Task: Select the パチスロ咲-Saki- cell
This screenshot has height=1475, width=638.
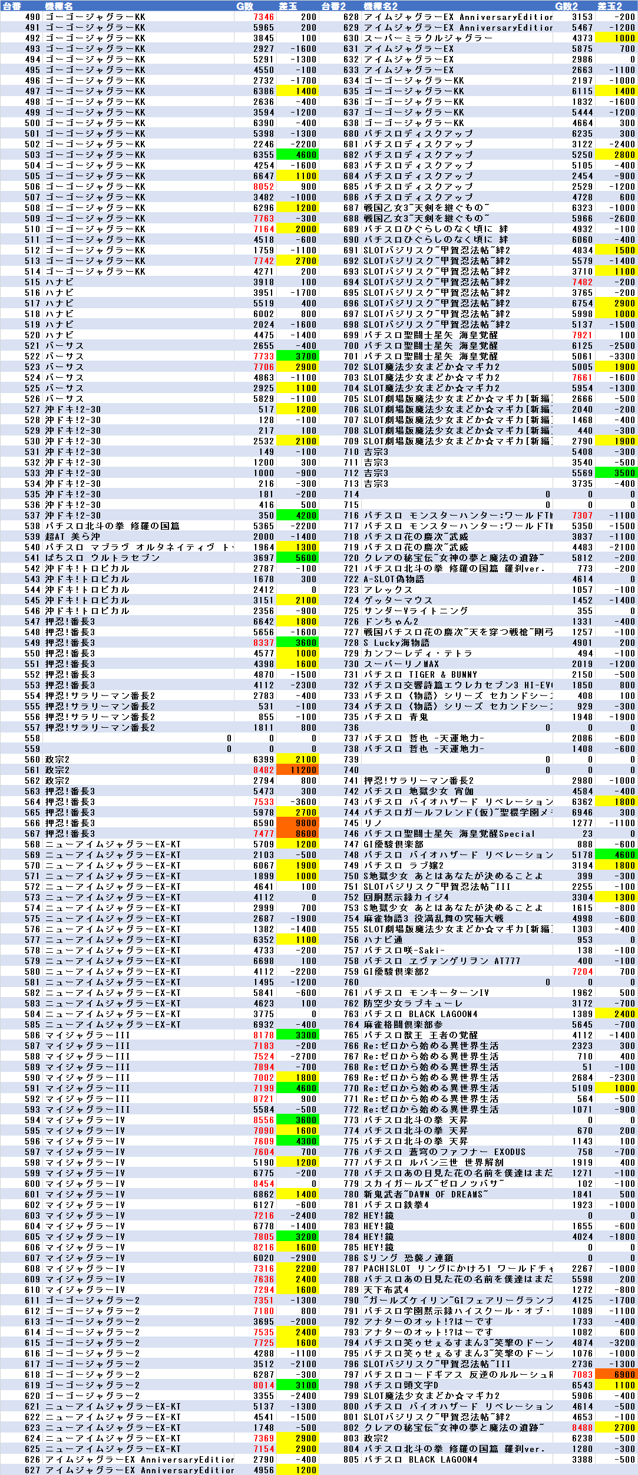Action: 457,950
